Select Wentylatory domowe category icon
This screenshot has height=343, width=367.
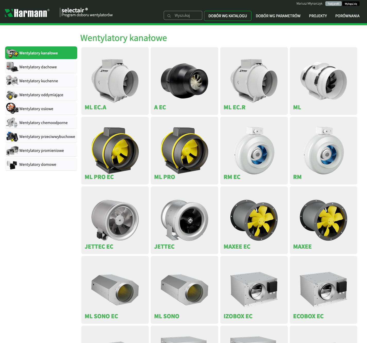pyautogui.click(x=12, y=164)
